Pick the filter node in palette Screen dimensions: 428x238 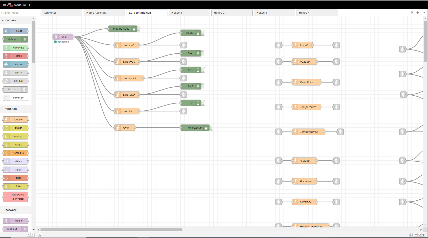tap(15, 186)
